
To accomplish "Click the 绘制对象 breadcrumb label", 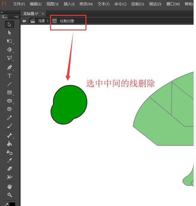I will (67, 21).
